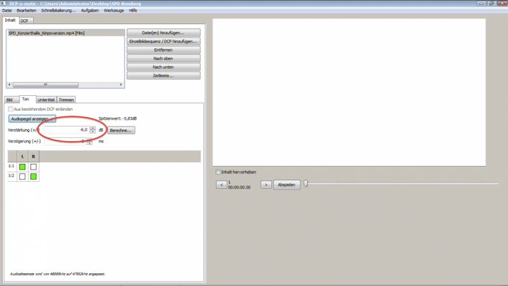Click the gain spinner down arrow
The height and width of the screenshot is (286, 508).
pyautogui.click(x=93, y=132)
